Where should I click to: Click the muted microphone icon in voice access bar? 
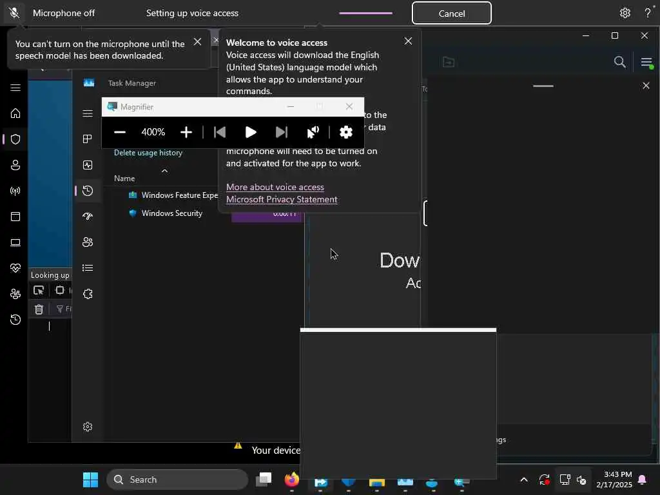(x=14, y=13)
